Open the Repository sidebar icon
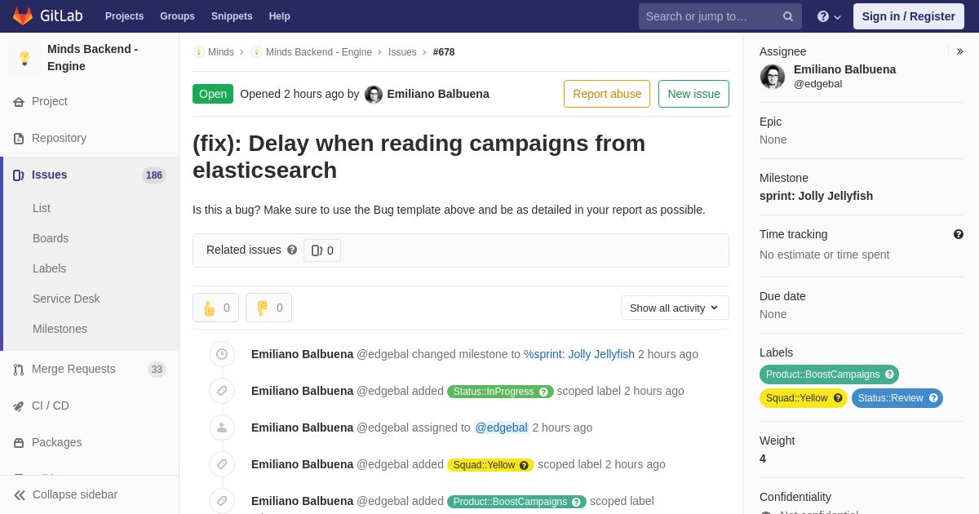The height and width of the screenshot is (514, 979). coord(19,139)
